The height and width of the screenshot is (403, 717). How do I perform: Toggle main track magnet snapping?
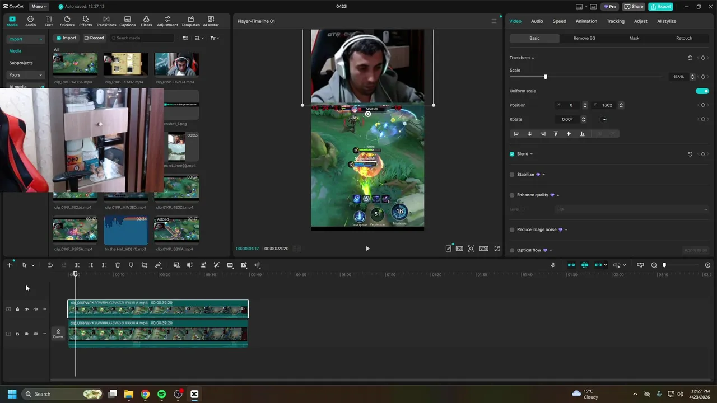[571, 265]
